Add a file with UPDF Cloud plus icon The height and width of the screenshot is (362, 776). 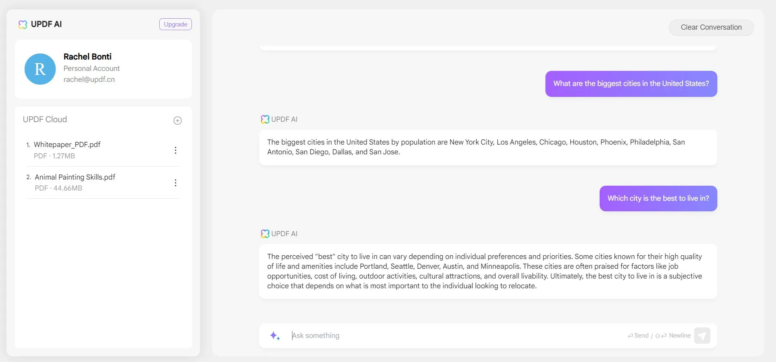pyautogui.click(x=178, y=121)
